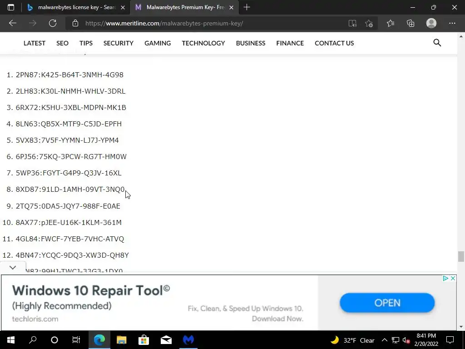Click key 4GL84:FWCF-7YEB-7VHC-ATVQ
This screenshot has height=349, width=465.
pos(69,239)
